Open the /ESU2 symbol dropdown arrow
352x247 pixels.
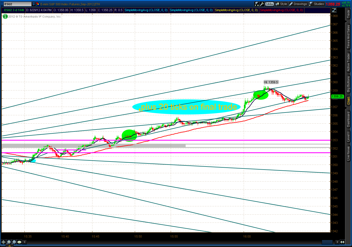[34, 4]
